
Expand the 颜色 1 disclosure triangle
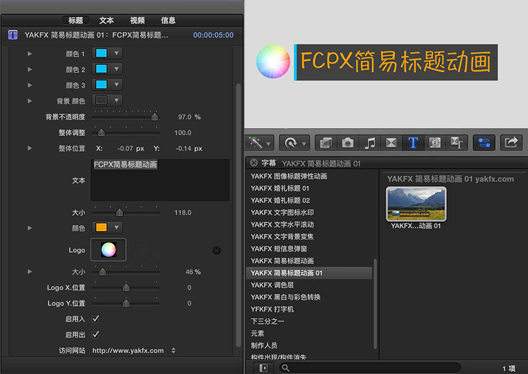pyautogui.click(x=30, y=53)
